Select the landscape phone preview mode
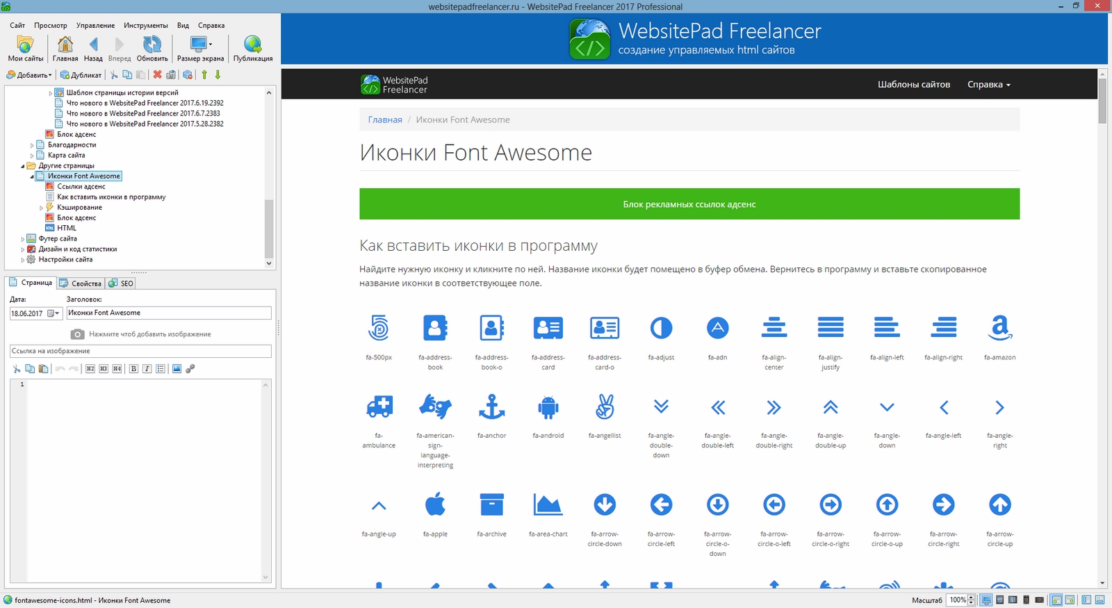This screenshot has height=608, width=1112. coord(1040,600)
